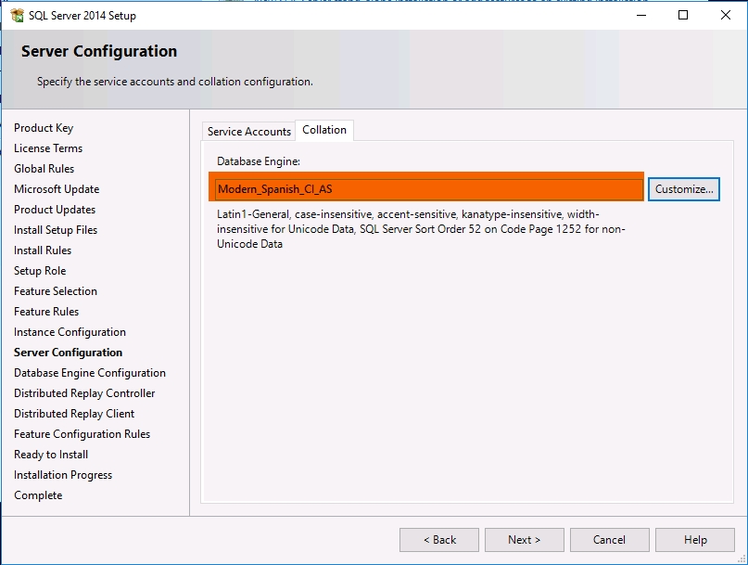Select the Installation Progress step

click(x=63, y=475)
